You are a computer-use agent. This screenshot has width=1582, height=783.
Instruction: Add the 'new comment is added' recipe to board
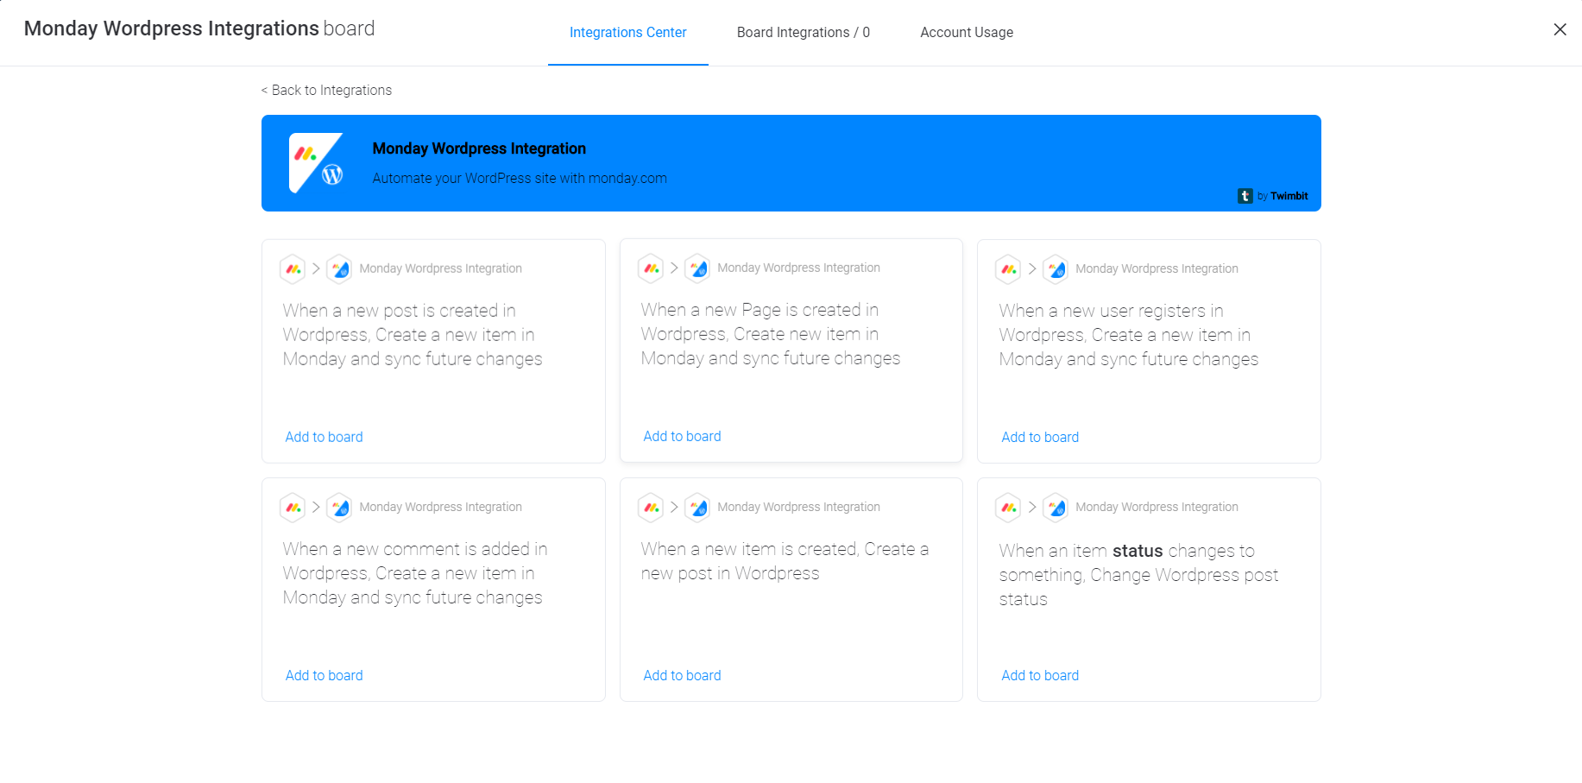pyautogui.click(x=324, y=675)
